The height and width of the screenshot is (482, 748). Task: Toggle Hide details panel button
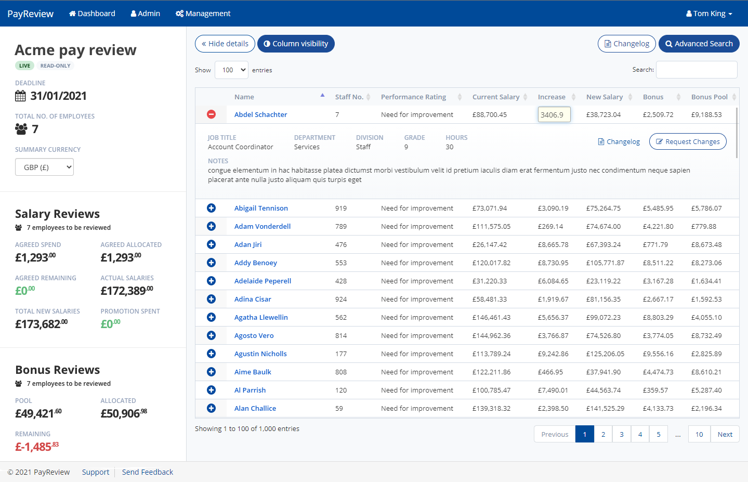coord(225,44)
